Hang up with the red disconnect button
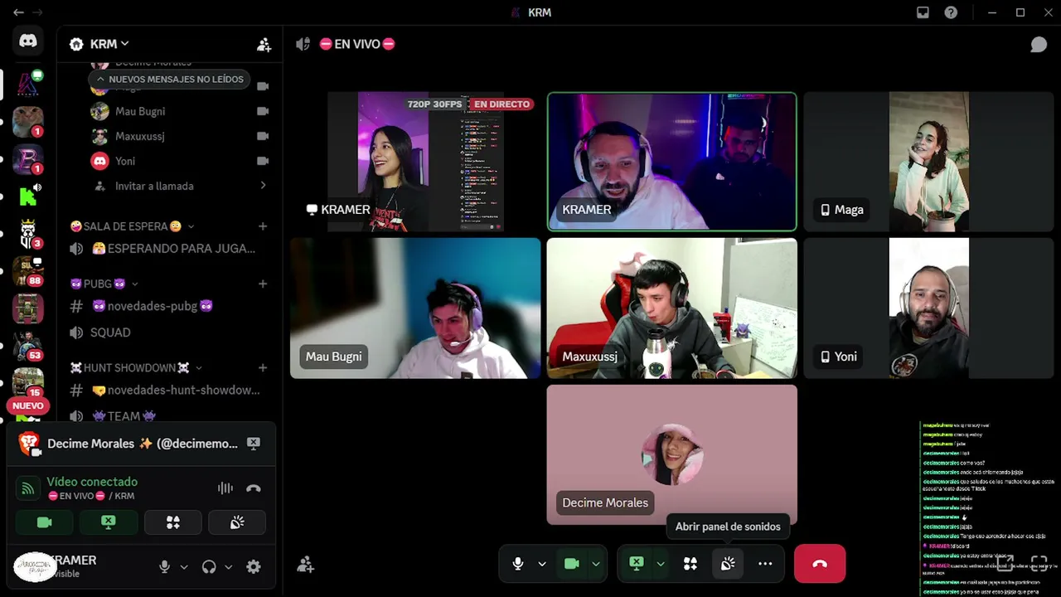Viewport: 1061px width, 597px height. (x=820, y=564)
